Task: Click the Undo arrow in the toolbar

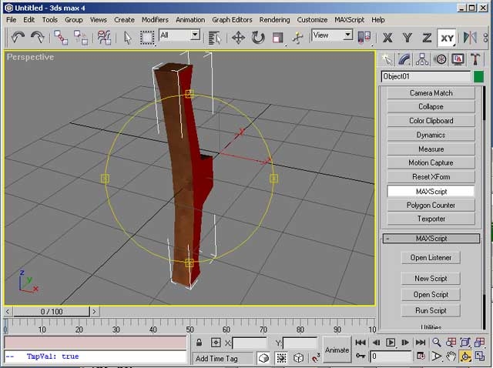Action: (18, 37)
